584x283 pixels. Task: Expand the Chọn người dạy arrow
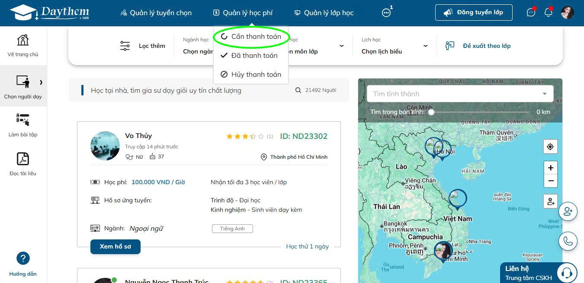pyautogui.click(x=41, y=82)
